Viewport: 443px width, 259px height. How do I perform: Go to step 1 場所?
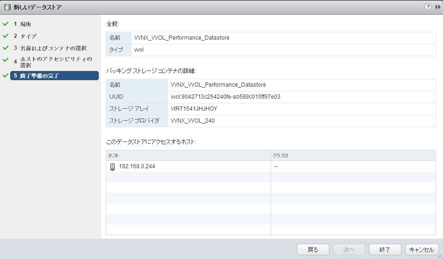pos(22,24)
